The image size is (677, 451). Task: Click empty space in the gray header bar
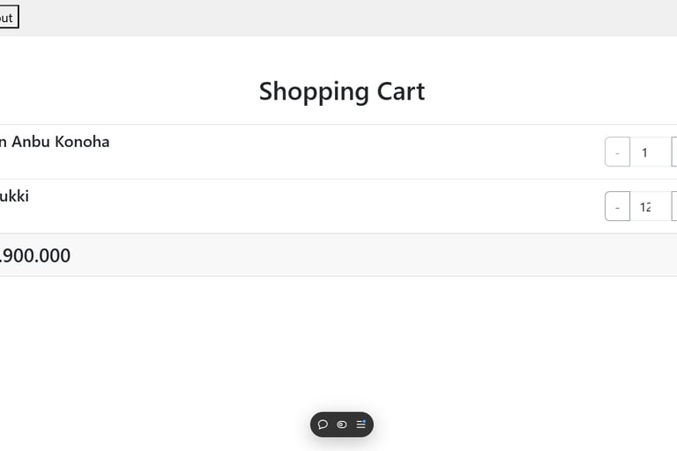pos(353,18)
